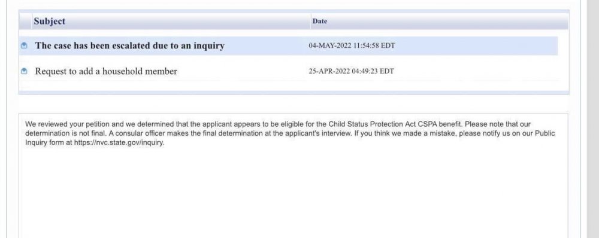Click the message icon beside the household member request
Viewport: 599px width, 238px height.
[x=25, y=71]
